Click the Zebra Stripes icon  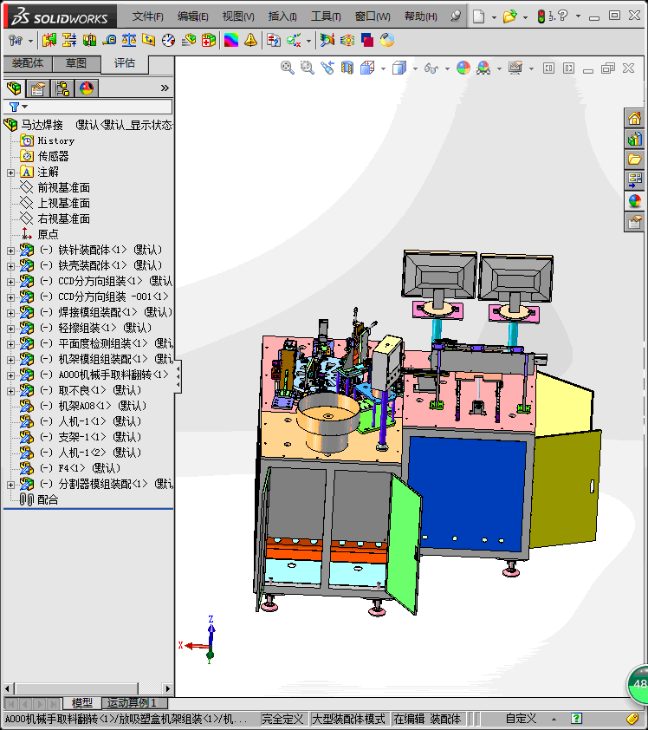[347, 41]
